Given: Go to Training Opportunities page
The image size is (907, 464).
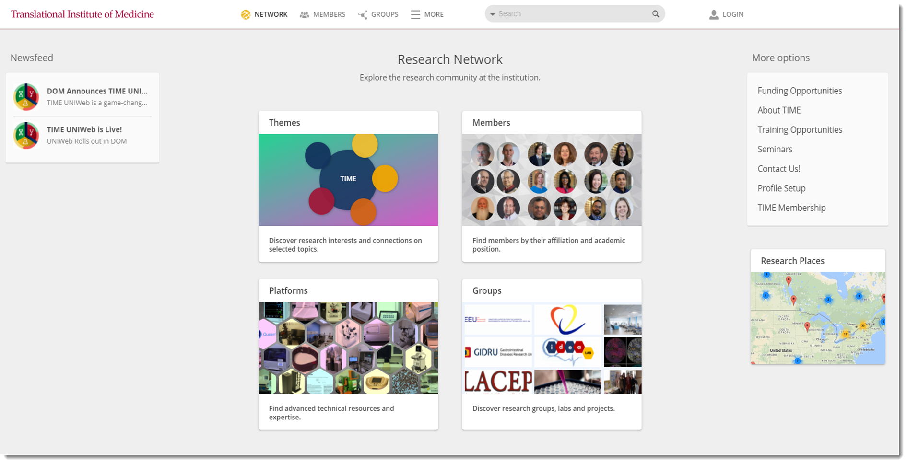Looking at the screenshot, I should pyautogui.click(x=800, y=130).
